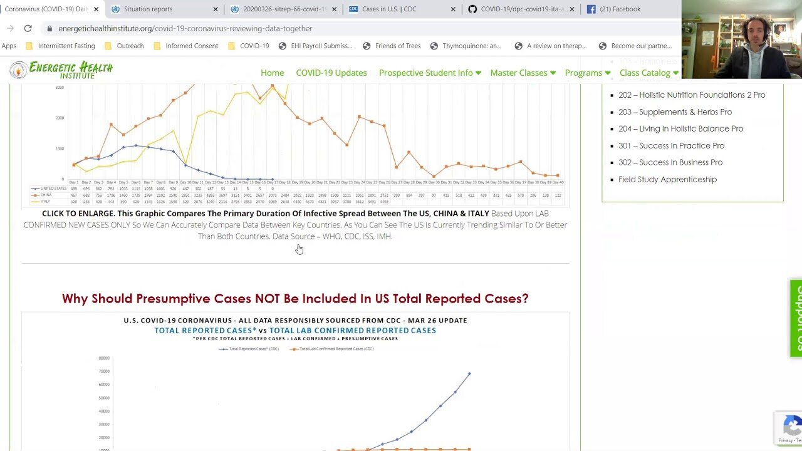Open the Become our partne... bookmark
This screenshot has height=451, width=802.
pos(635,46)
